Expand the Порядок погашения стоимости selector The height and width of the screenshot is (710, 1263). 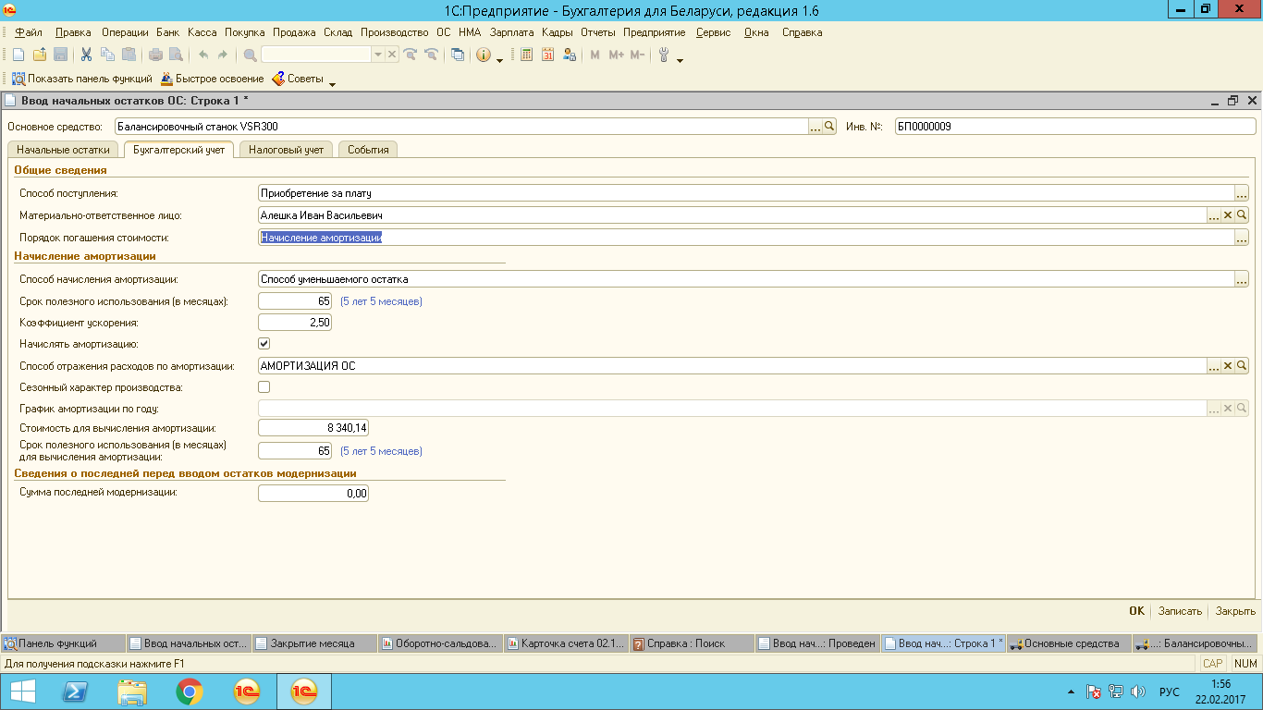[1242, 238]
